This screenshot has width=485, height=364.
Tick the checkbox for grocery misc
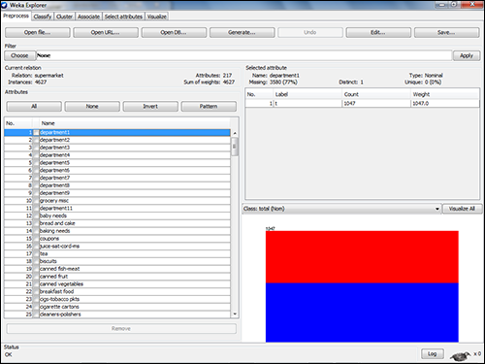point(36,200)
